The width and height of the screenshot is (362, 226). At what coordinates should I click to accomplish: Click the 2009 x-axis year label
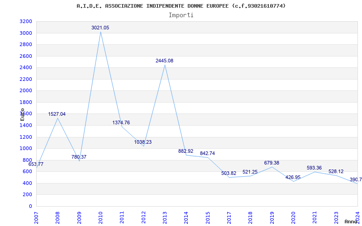(79, 218)
